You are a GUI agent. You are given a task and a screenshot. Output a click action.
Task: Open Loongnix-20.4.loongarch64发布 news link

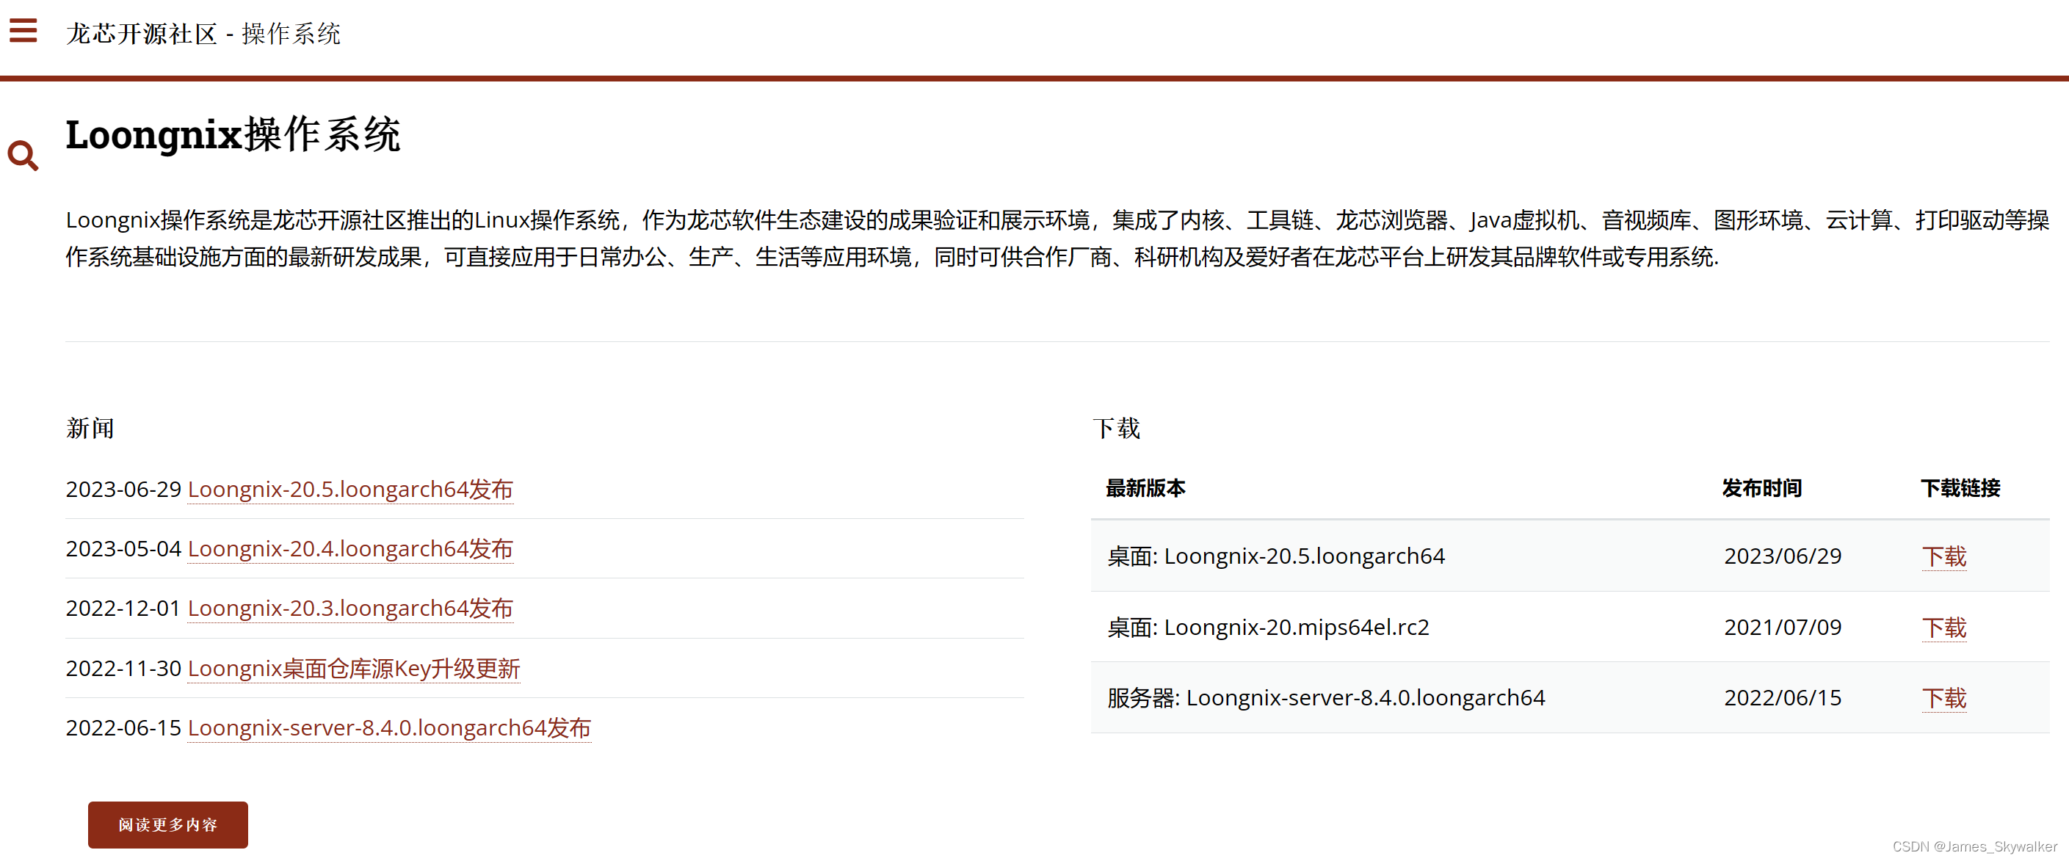pyautogui.click(x=350, y=548)
